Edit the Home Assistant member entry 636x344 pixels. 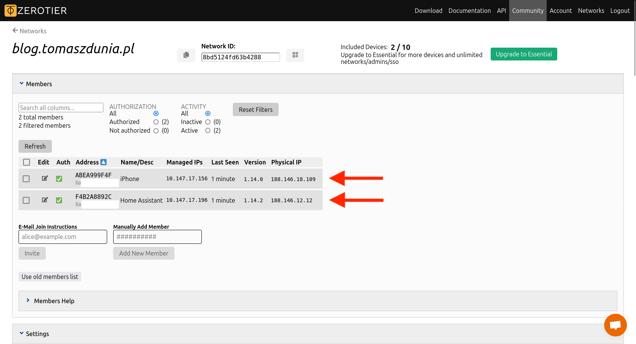[x=45, y=200]
